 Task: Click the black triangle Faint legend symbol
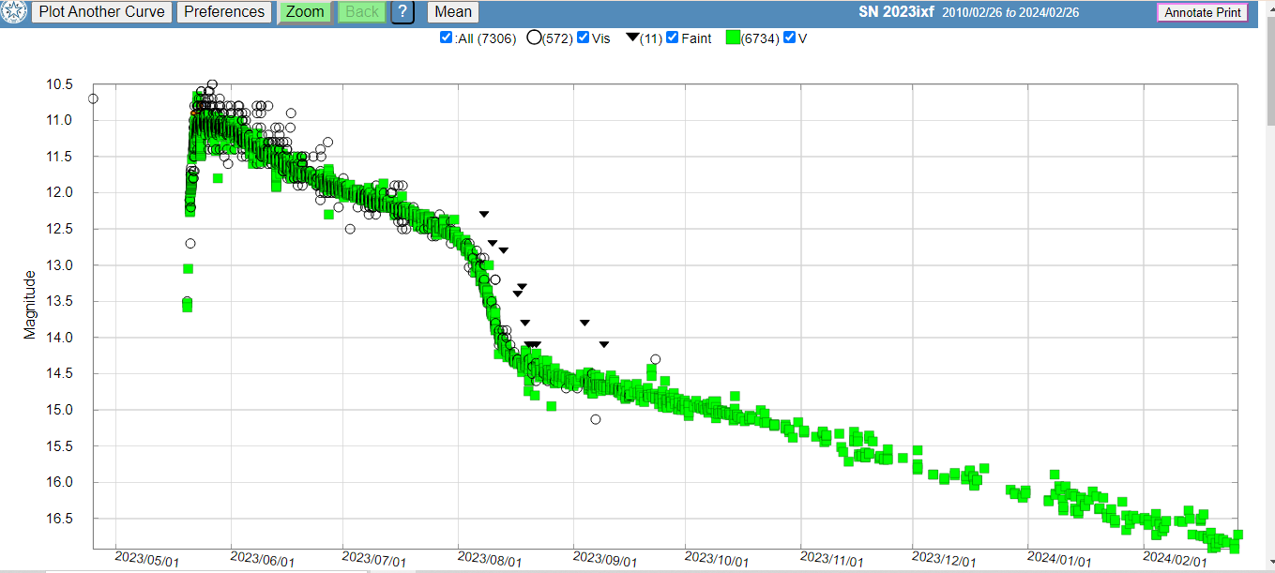(633, 38)
